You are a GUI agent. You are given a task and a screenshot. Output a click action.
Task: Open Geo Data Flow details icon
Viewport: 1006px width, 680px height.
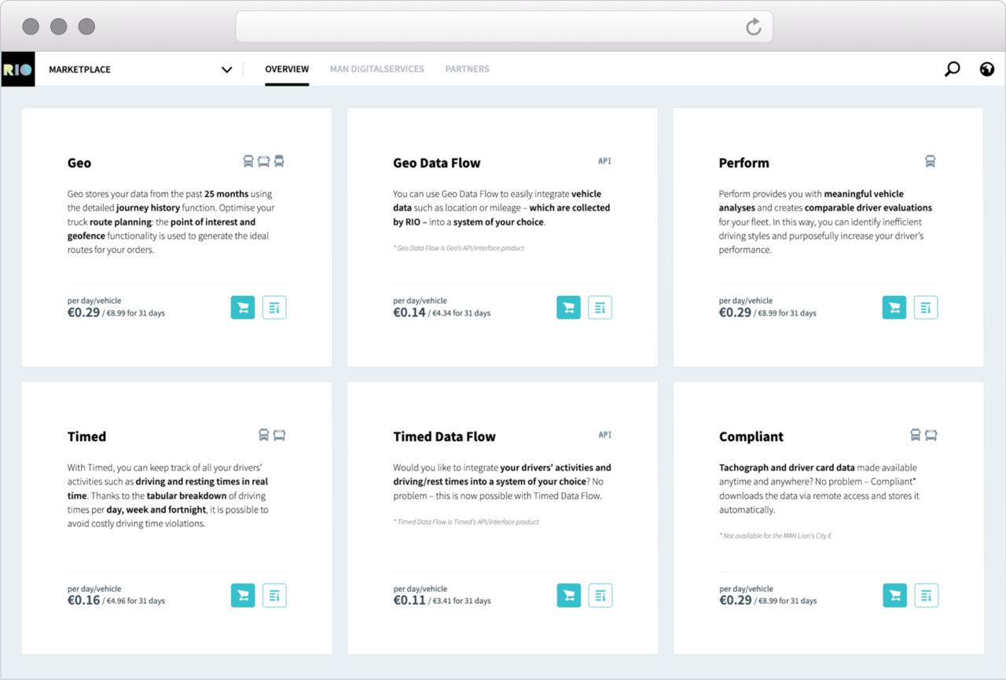pos(600,308)
